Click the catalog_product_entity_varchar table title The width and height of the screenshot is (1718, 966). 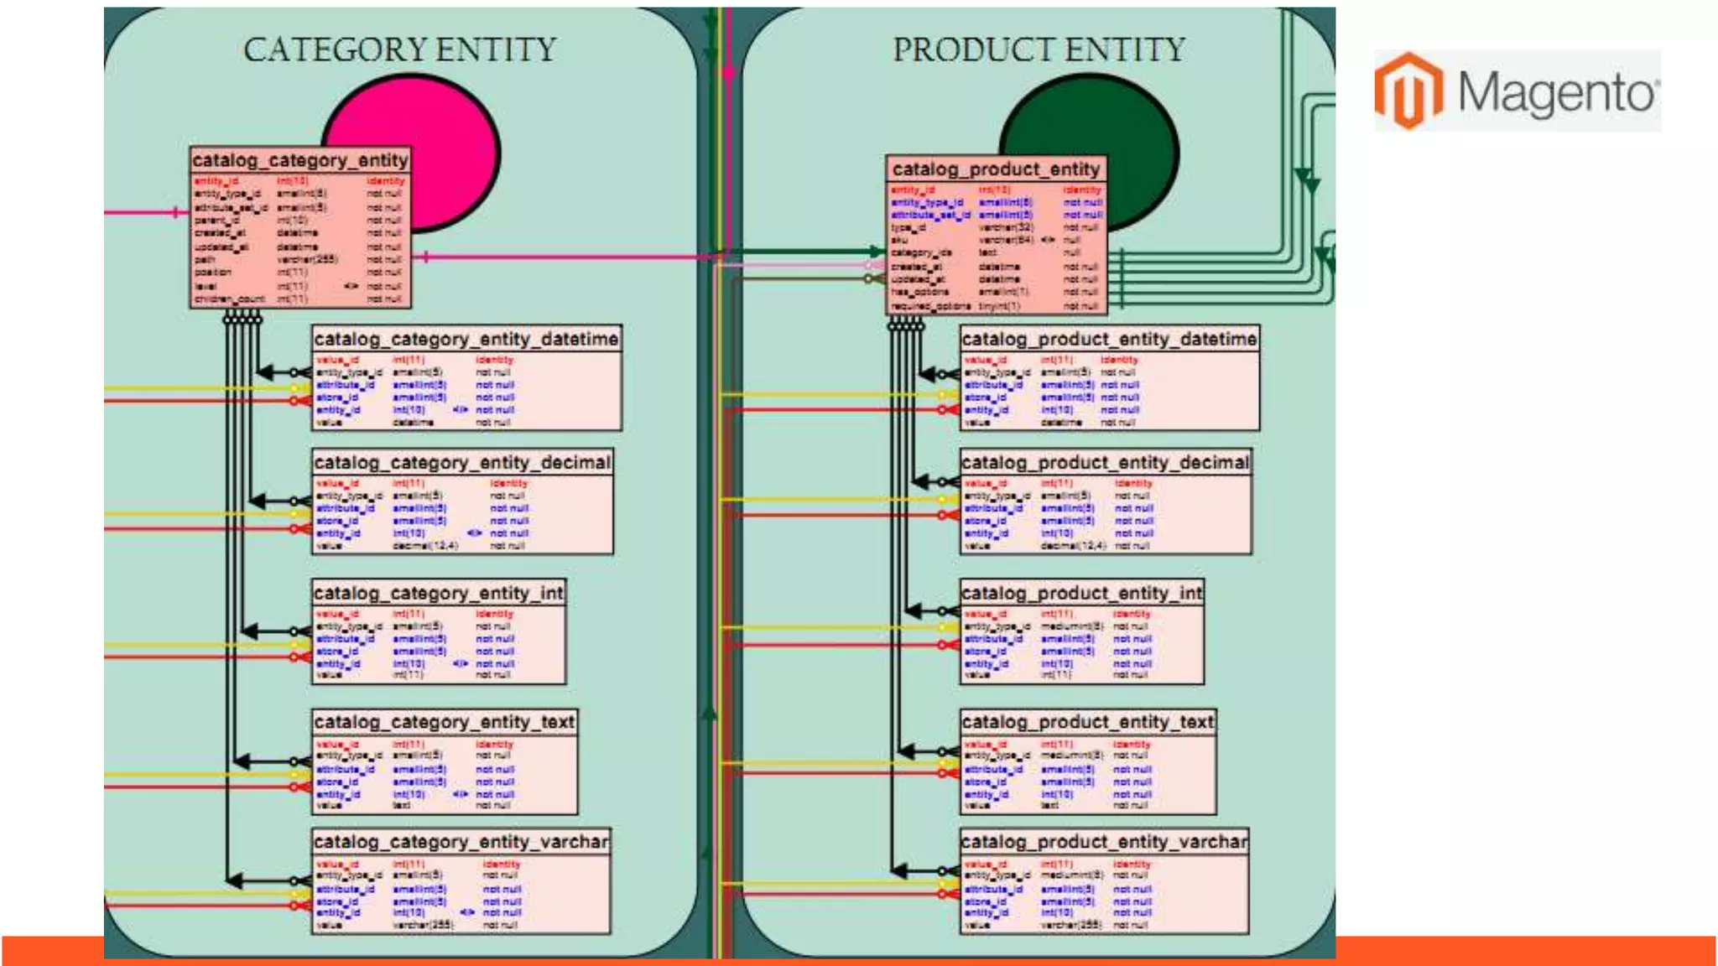point(1104,841)
